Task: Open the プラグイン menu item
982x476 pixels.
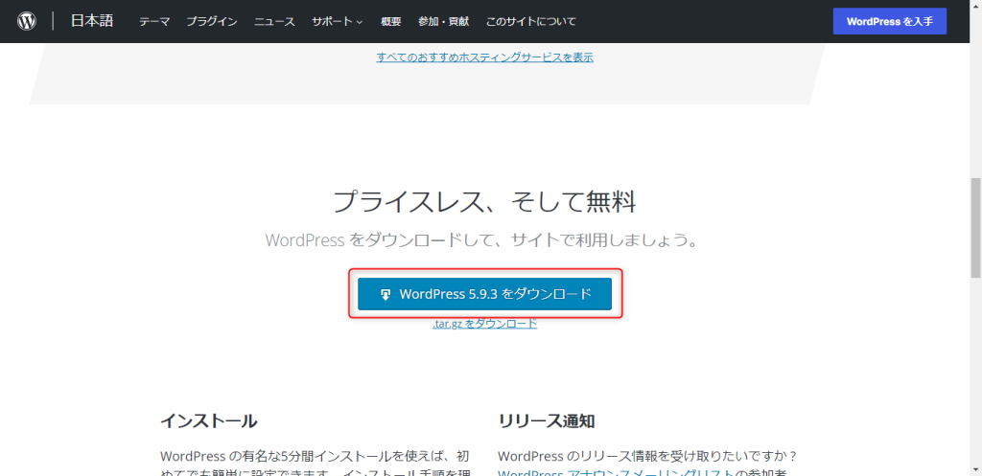Action: pyautogui.click(x=212, y=22)
